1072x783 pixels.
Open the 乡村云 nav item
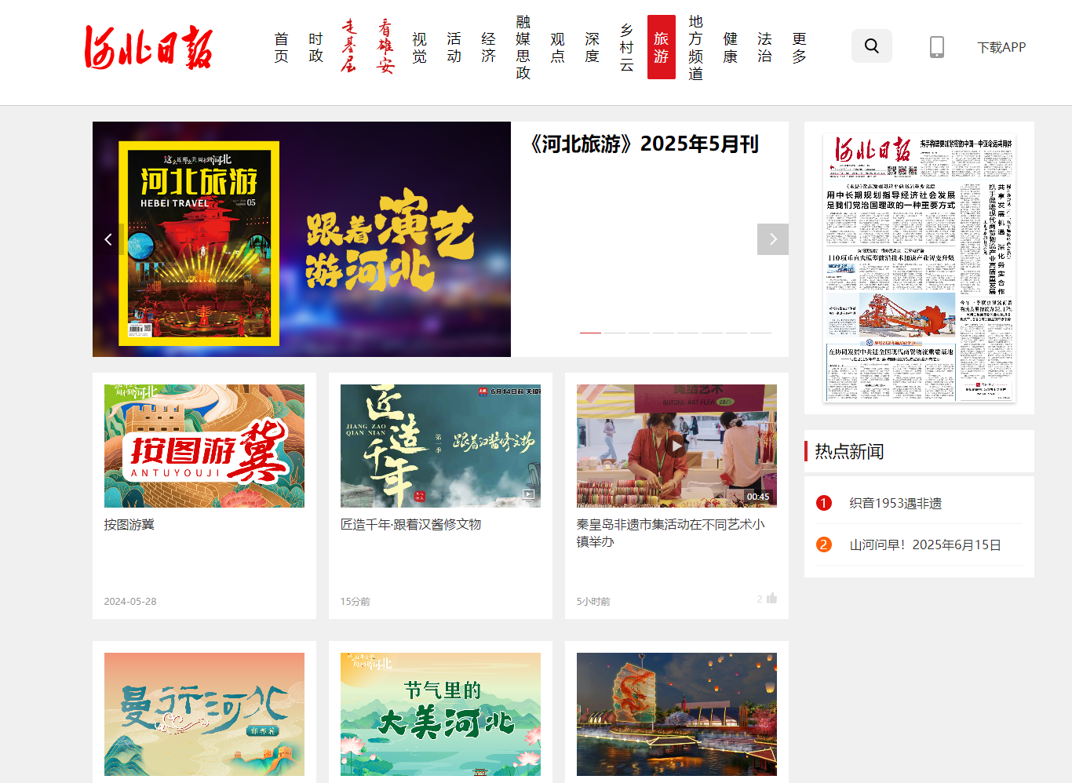tap(627, 47)
